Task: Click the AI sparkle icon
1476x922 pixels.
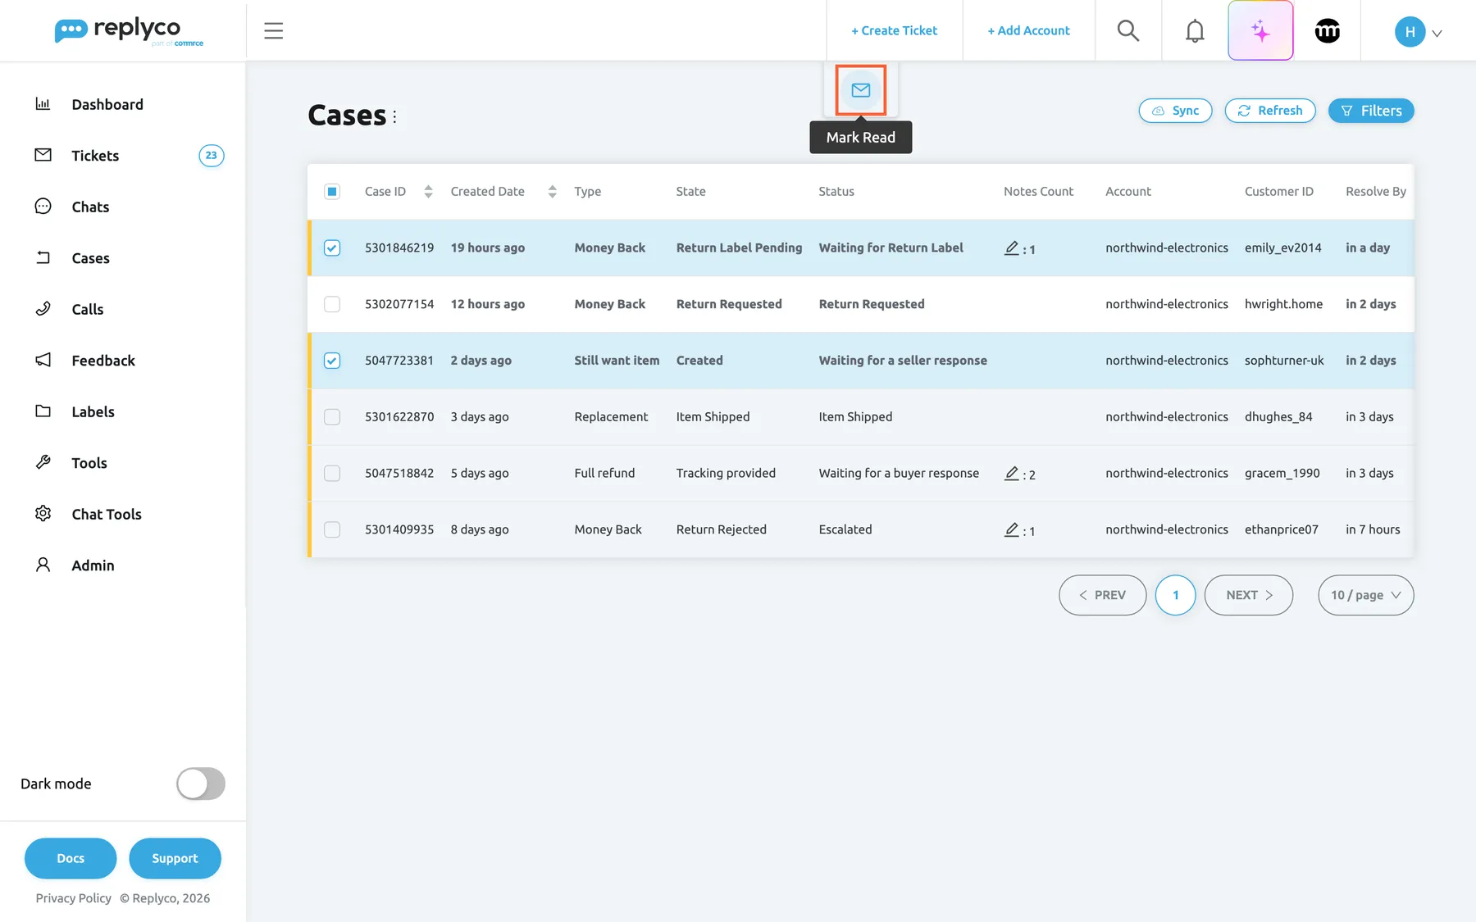Action: tap(1260, 31)
